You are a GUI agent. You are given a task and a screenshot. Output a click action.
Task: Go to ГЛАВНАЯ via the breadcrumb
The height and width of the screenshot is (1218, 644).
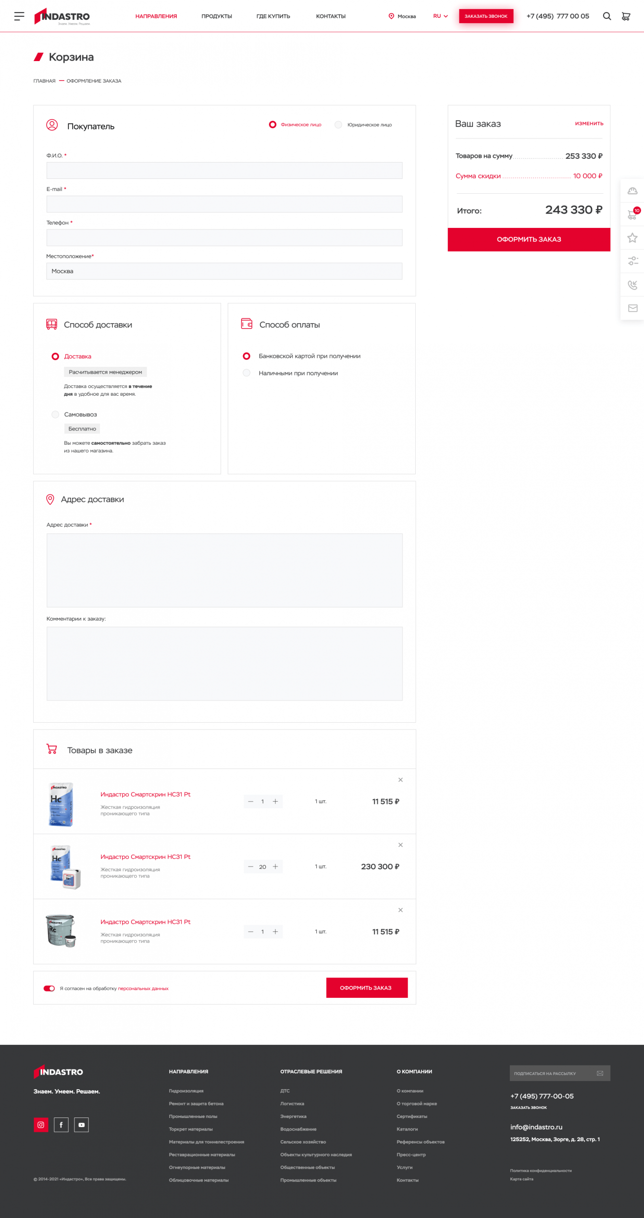click(x=44, y=81)
